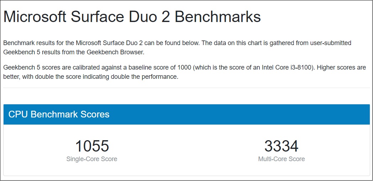The width and height of the screenshot is (373, 181).
Task: Click the Microsoft Surface Duo 2 Benchmarks heading
Action: (132, 17)
